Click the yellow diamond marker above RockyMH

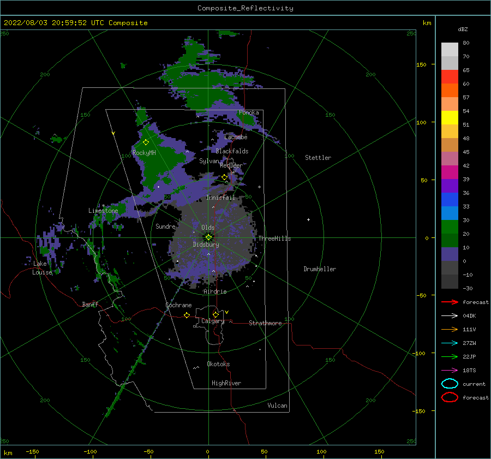(146, 142)
